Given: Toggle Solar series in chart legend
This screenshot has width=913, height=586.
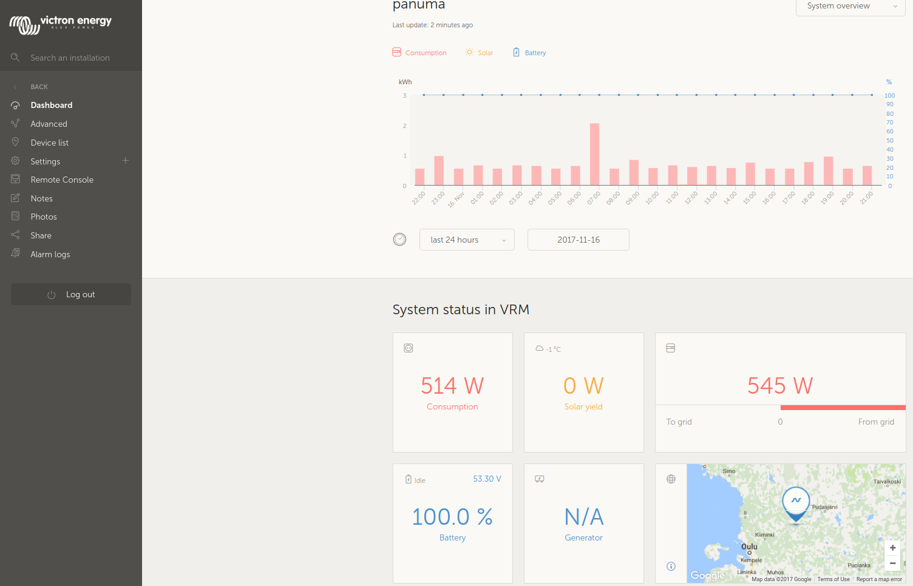Looking at the screenshot, I should click(x=479, y=53).
